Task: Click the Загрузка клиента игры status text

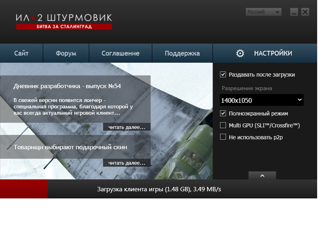Action: click(x=159, y=189)
